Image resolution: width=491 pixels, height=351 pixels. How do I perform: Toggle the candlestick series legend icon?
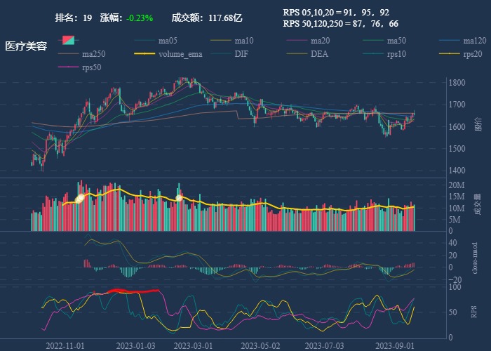(68, 40)
